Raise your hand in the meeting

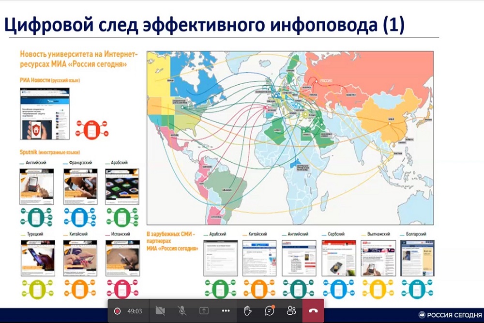tap(247, 311)
